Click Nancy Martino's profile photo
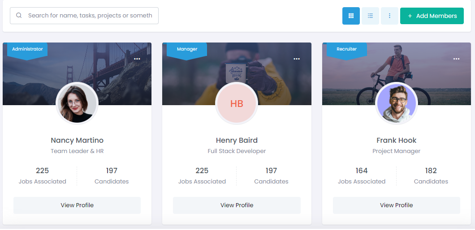This screenshot has height=230, width=475. (x=77, y=104)
